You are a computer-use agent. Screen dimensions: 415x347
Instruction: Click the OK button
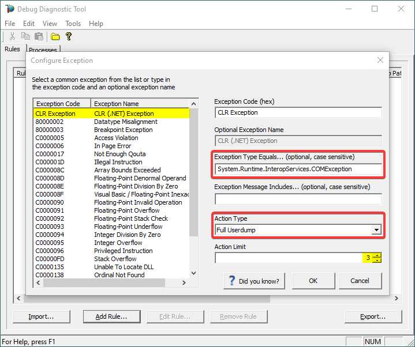click(313, 281)
